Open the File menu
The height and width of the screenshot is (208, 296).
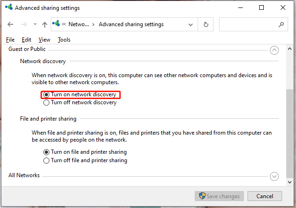(x=10, y=40)
